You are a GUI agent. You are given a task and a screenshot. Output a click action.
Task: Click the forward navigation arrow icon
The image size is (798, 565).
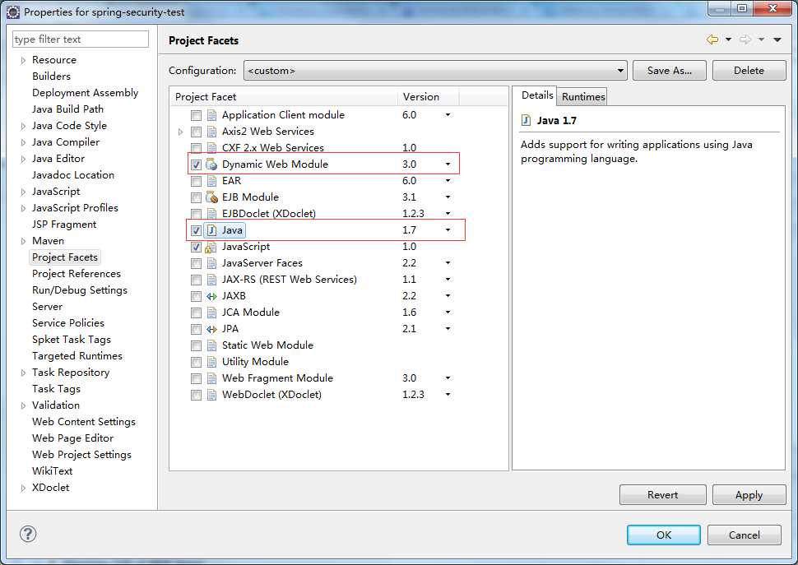(745, 39)
